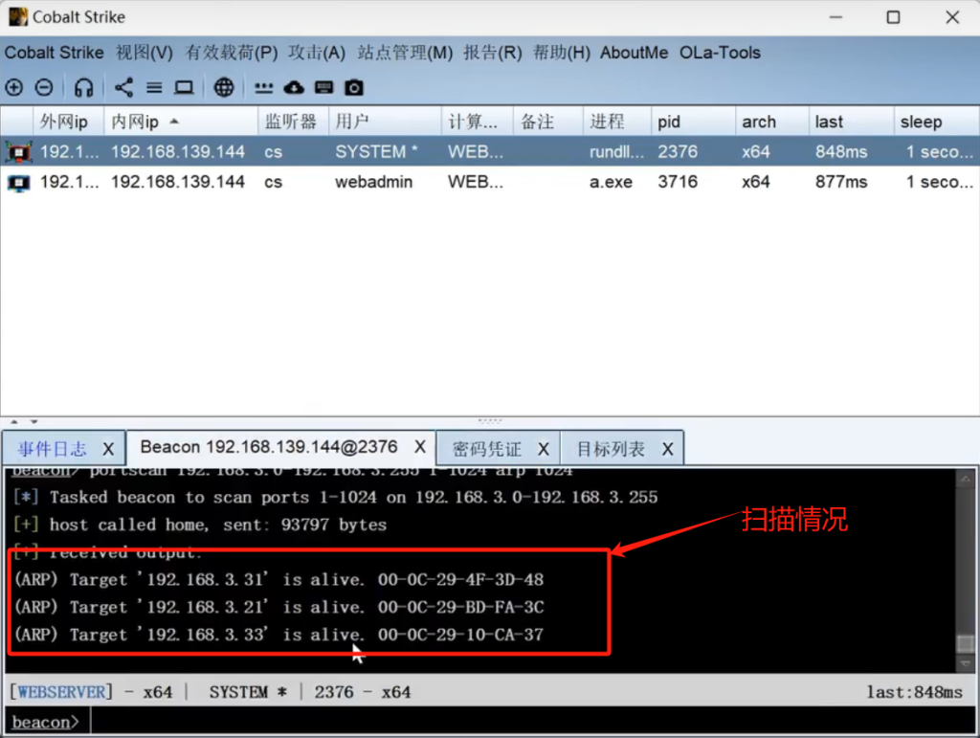Open the 报告(R) menu
The width and height of the screenshot is (980, 738).
[x=493, y=53]
